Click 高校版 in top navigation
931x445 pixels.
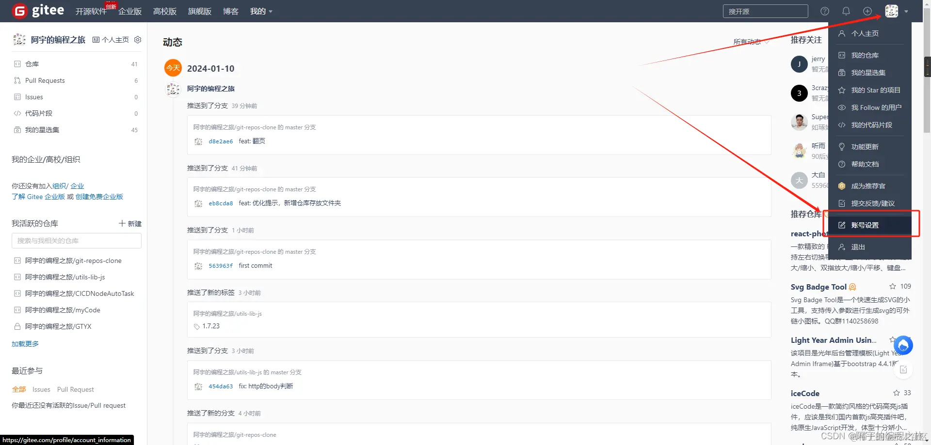(x=165, y=11)
